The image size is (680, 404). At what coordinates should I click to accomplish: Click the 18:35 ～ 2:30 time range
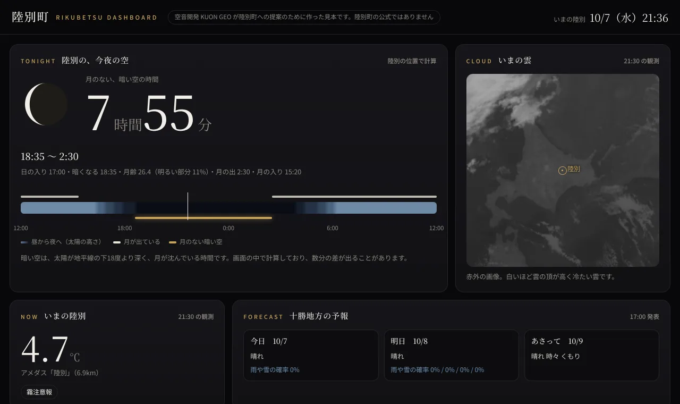(x=49, y=156)
